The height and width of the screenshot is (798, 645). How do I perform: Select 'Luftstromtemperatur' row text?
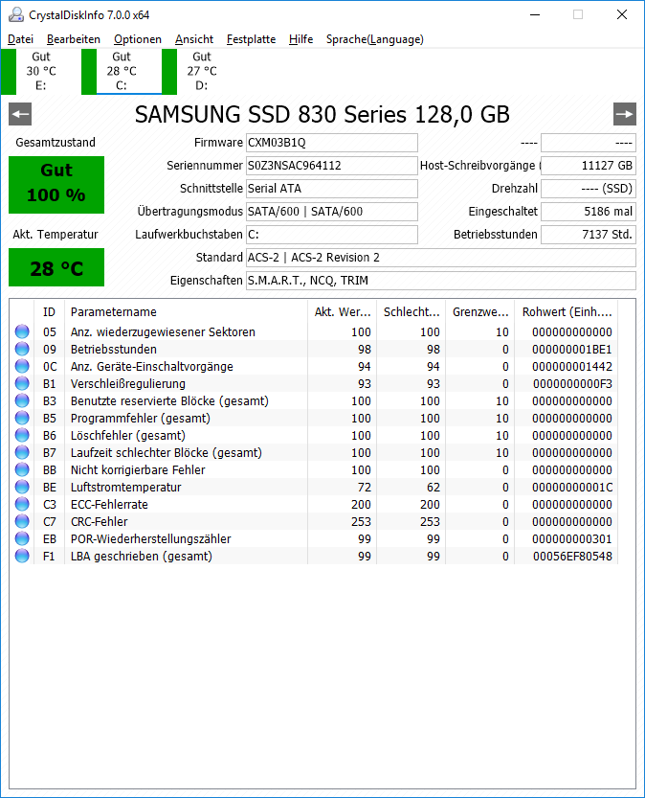point(126,488)
